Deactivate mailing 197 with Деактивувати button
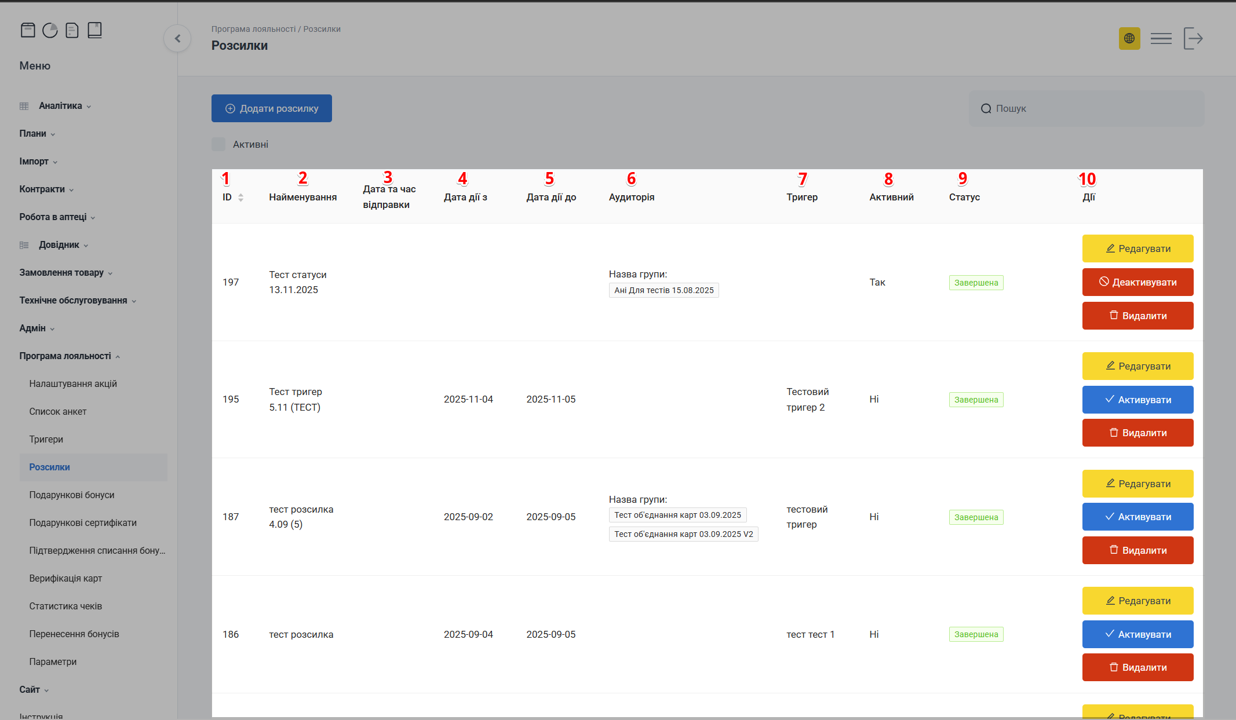This screenshot has height=720, width=1236. tap(1137, 282)
